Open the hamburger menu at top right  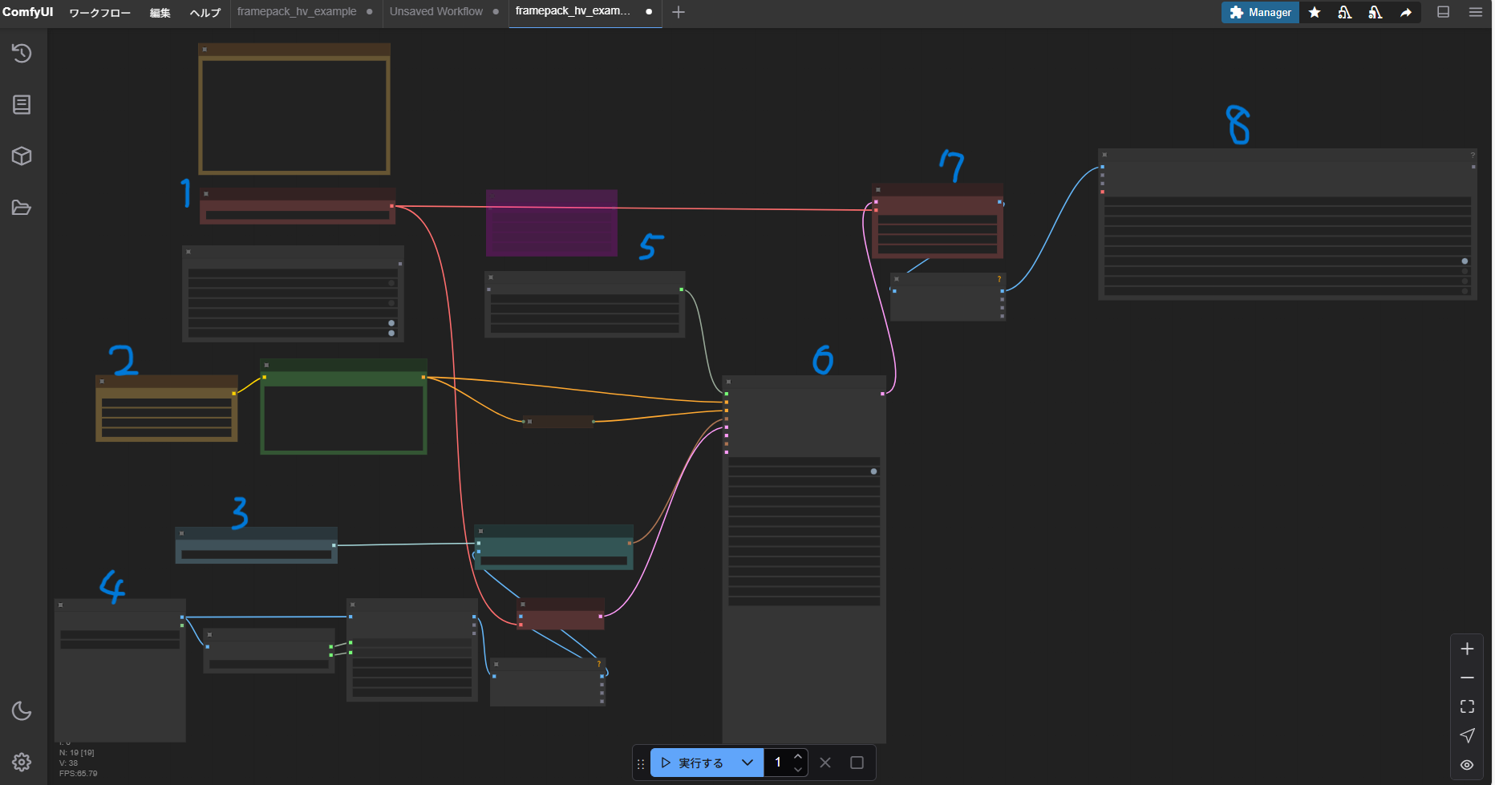coord(1476,12)
